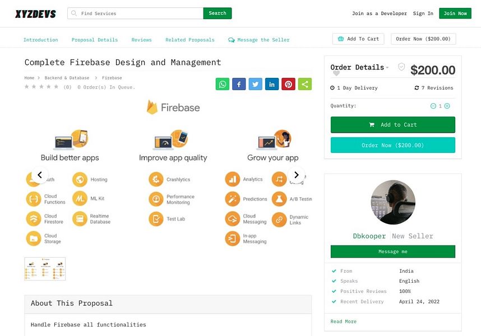Jump to the Related Proposals tab
Screen dimensions: 481x336
pos(190,40)
